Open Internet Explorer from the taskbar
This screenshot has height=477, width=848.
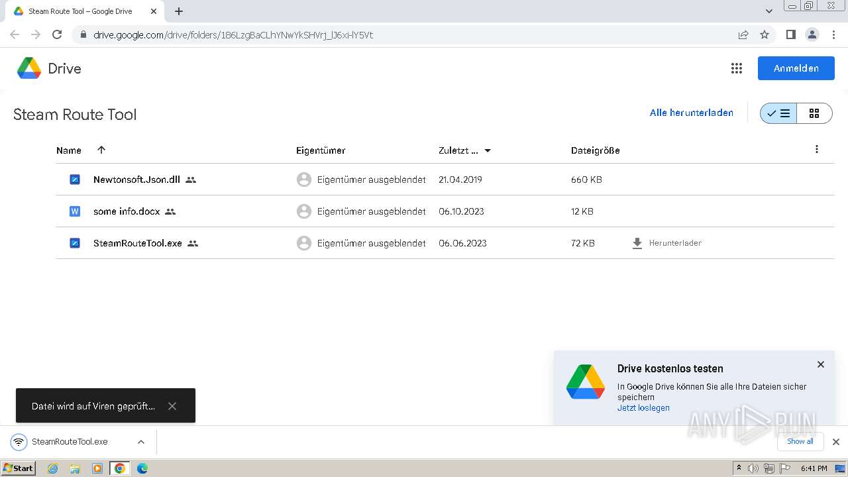pyautogui.click(x=53, y=468)
